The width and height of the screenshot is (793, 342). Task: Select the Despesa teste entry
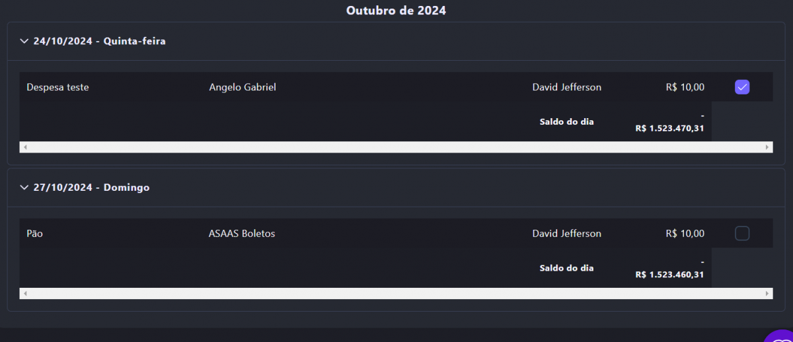pos(57,87)
